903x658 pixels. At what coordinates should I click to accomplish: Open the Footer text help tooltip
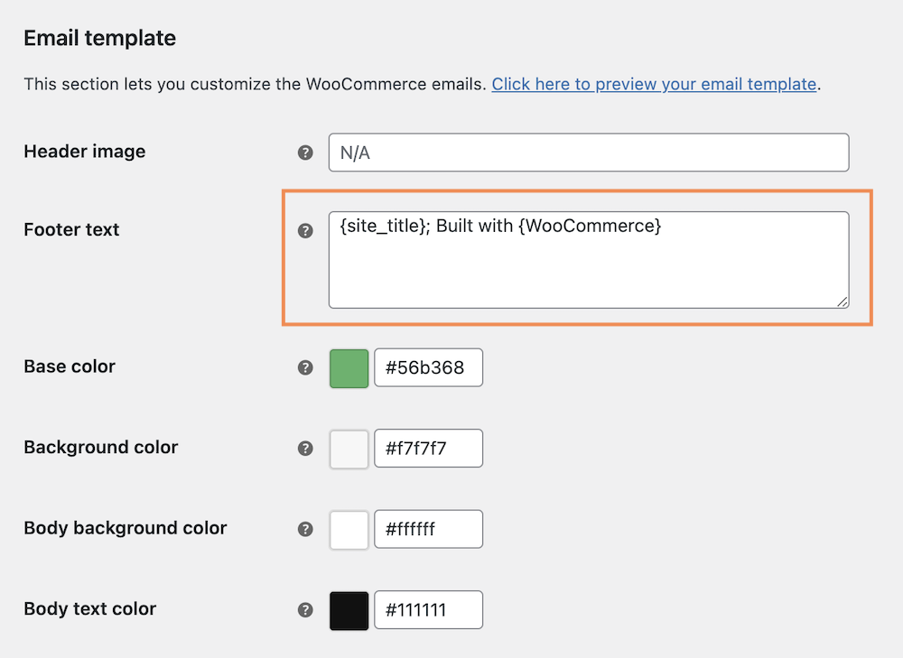tap(305, 231)
